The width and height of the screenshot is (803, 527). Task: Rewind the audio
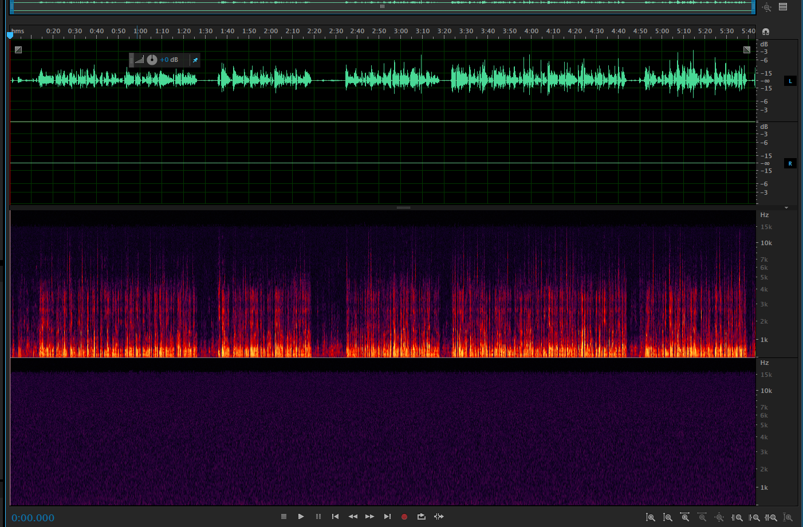353,517
